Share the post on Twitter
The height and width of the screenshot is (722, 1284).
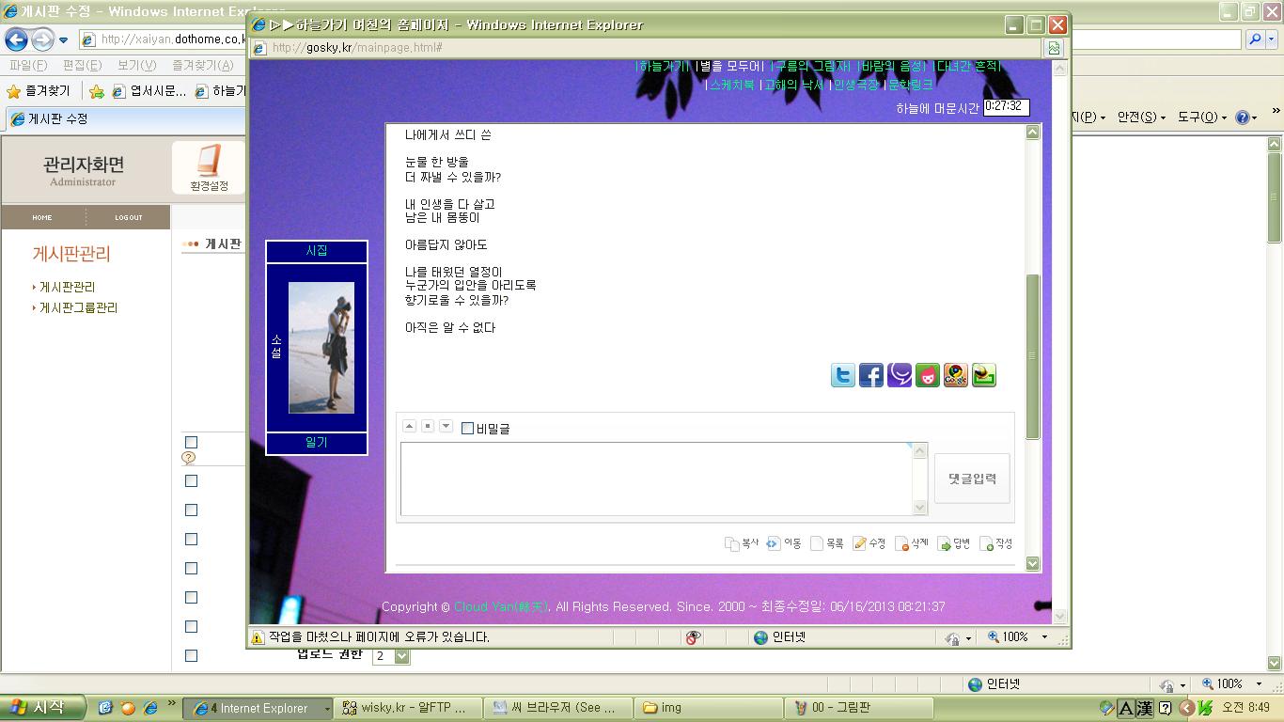843,376
